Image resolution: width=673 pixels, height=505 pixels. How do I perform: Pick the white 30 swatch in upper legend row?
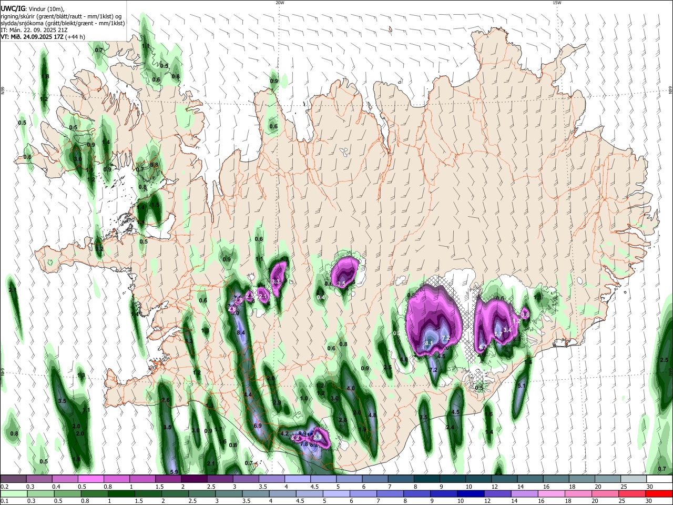(x=660, y=479)
